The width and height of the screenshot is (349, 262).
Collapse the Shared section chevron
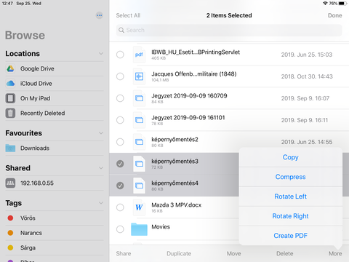tap(101, 168)
